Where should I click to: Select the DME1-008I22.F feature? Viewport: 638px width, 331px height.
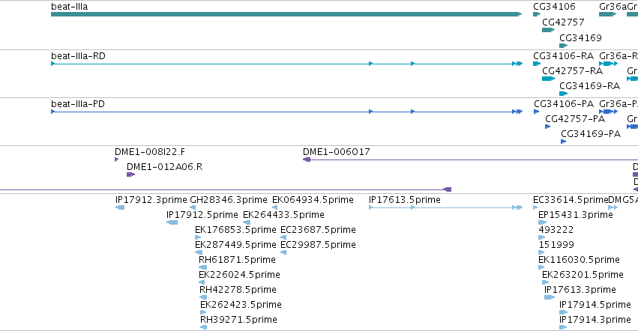coord(117,160)
